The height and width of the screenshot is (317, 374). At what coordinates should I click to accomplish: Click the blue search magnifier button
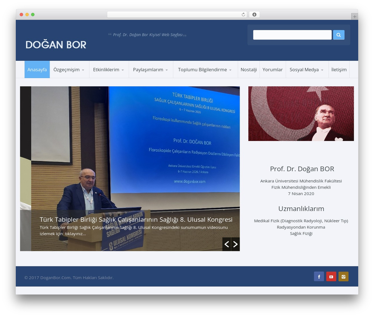(339, 35)
